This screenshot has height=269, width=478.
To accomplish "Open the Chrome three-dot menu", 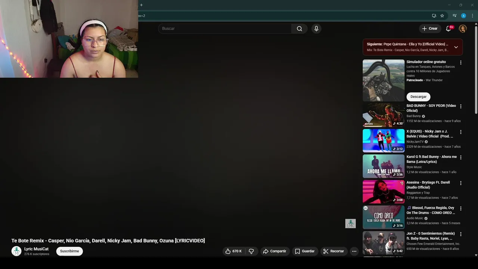I will (x=472, y=16).
